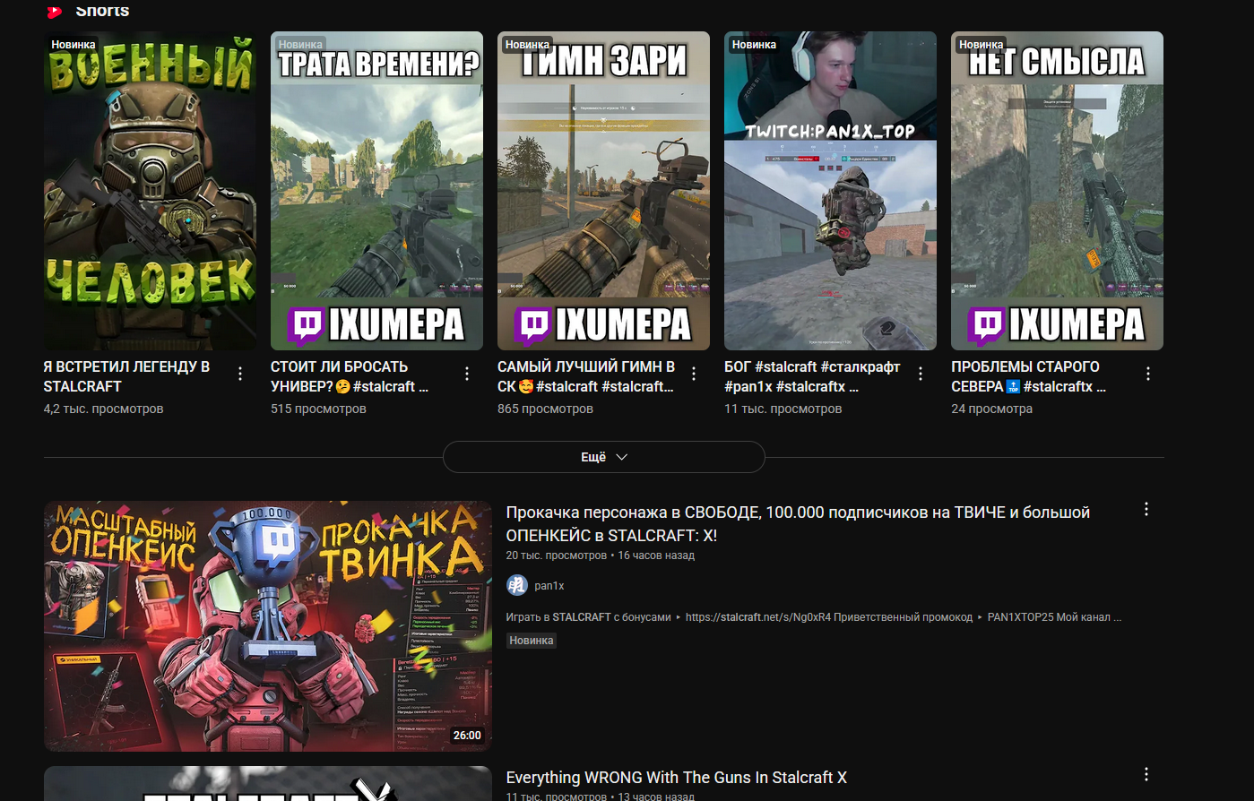Open options menu for 'Я ВСТРЕТИЛ ЛЕГЕНДУ' short

click(x=240, y=374)
